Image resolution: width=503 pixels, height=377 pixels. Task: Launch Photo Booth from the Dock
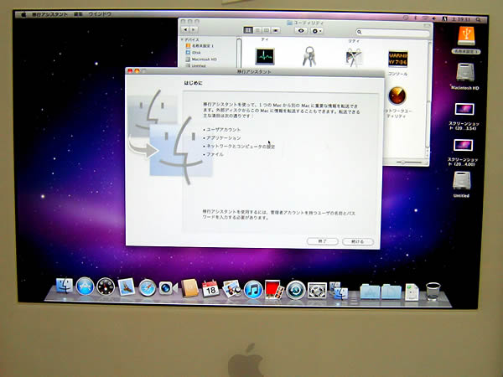pos(274,290)
